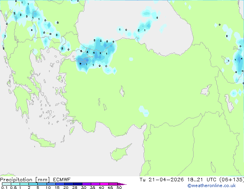Click the '(06+135)' forecast run text
This screenshot has width=244, height=189.
pyautogui.click(x=232, y=180)
